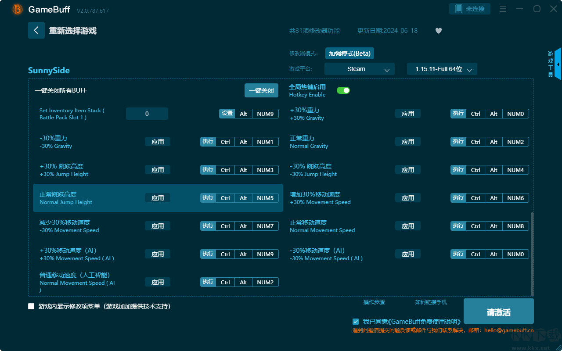
Task: Toggle the 全局热键启用 Hotkey Enable switch
Action: 343,90
